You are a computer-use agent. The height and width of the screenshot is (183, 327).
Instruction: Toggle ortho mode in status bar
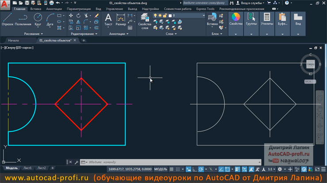pyautogui.click(x=195, y=169)
